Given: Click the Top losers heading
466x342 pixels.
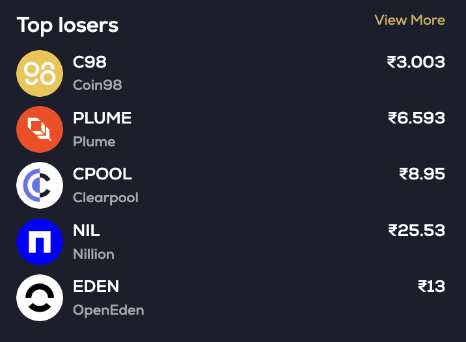Looking at the screenshot, I should tap(68, 25).
